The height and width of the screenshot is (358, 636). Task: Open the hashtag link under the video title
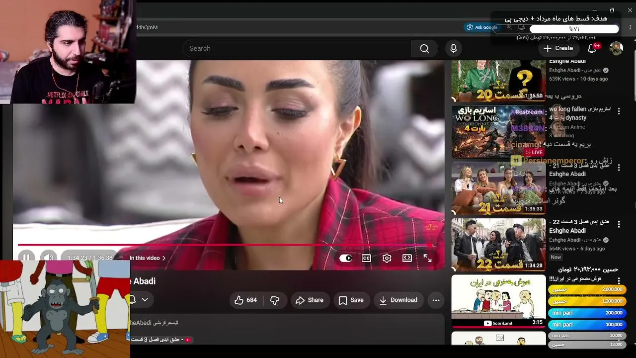point(154,323)
